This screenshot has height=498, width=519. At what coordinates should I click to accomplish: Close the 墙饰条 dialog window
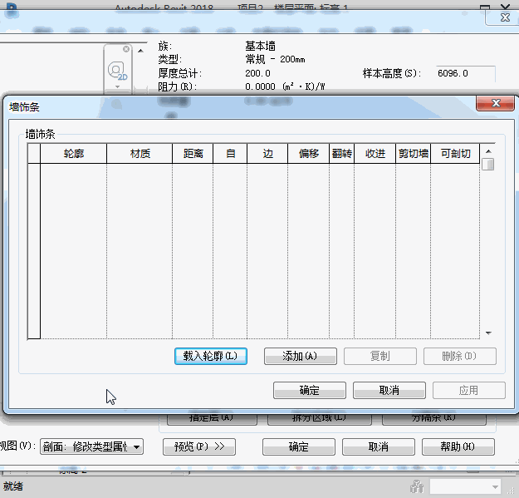coord(496,105)
